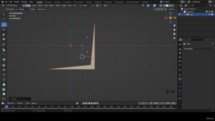Open Orientation Default dropdown

22,9
